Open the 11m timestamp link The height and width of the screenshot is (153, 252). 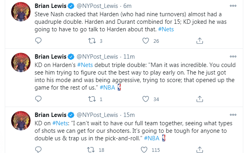tap(129, 57)
